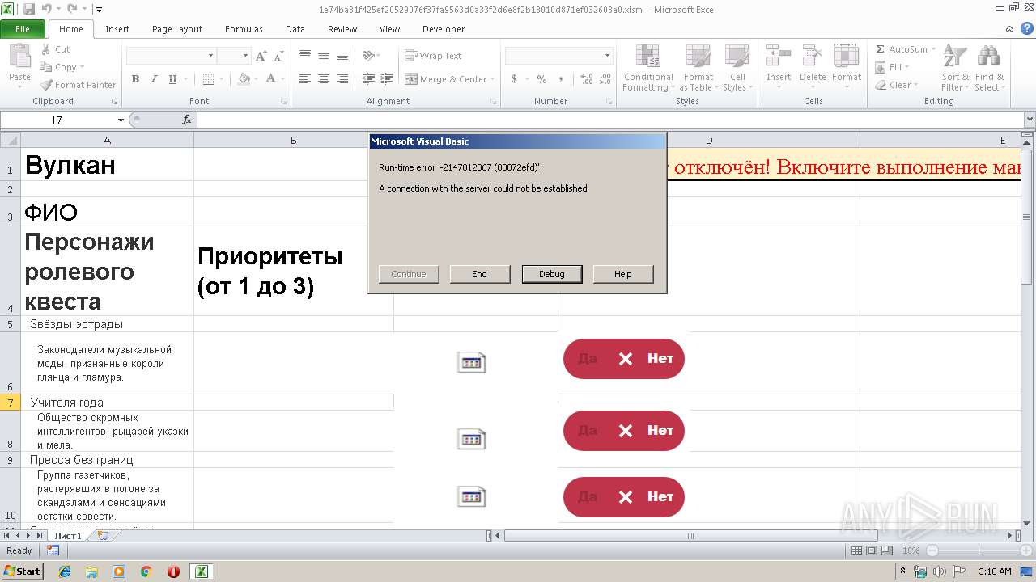Align text to the right

tap(342, 79)
